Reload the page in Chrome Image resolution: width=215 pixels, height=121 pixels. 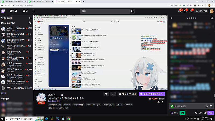9,5
